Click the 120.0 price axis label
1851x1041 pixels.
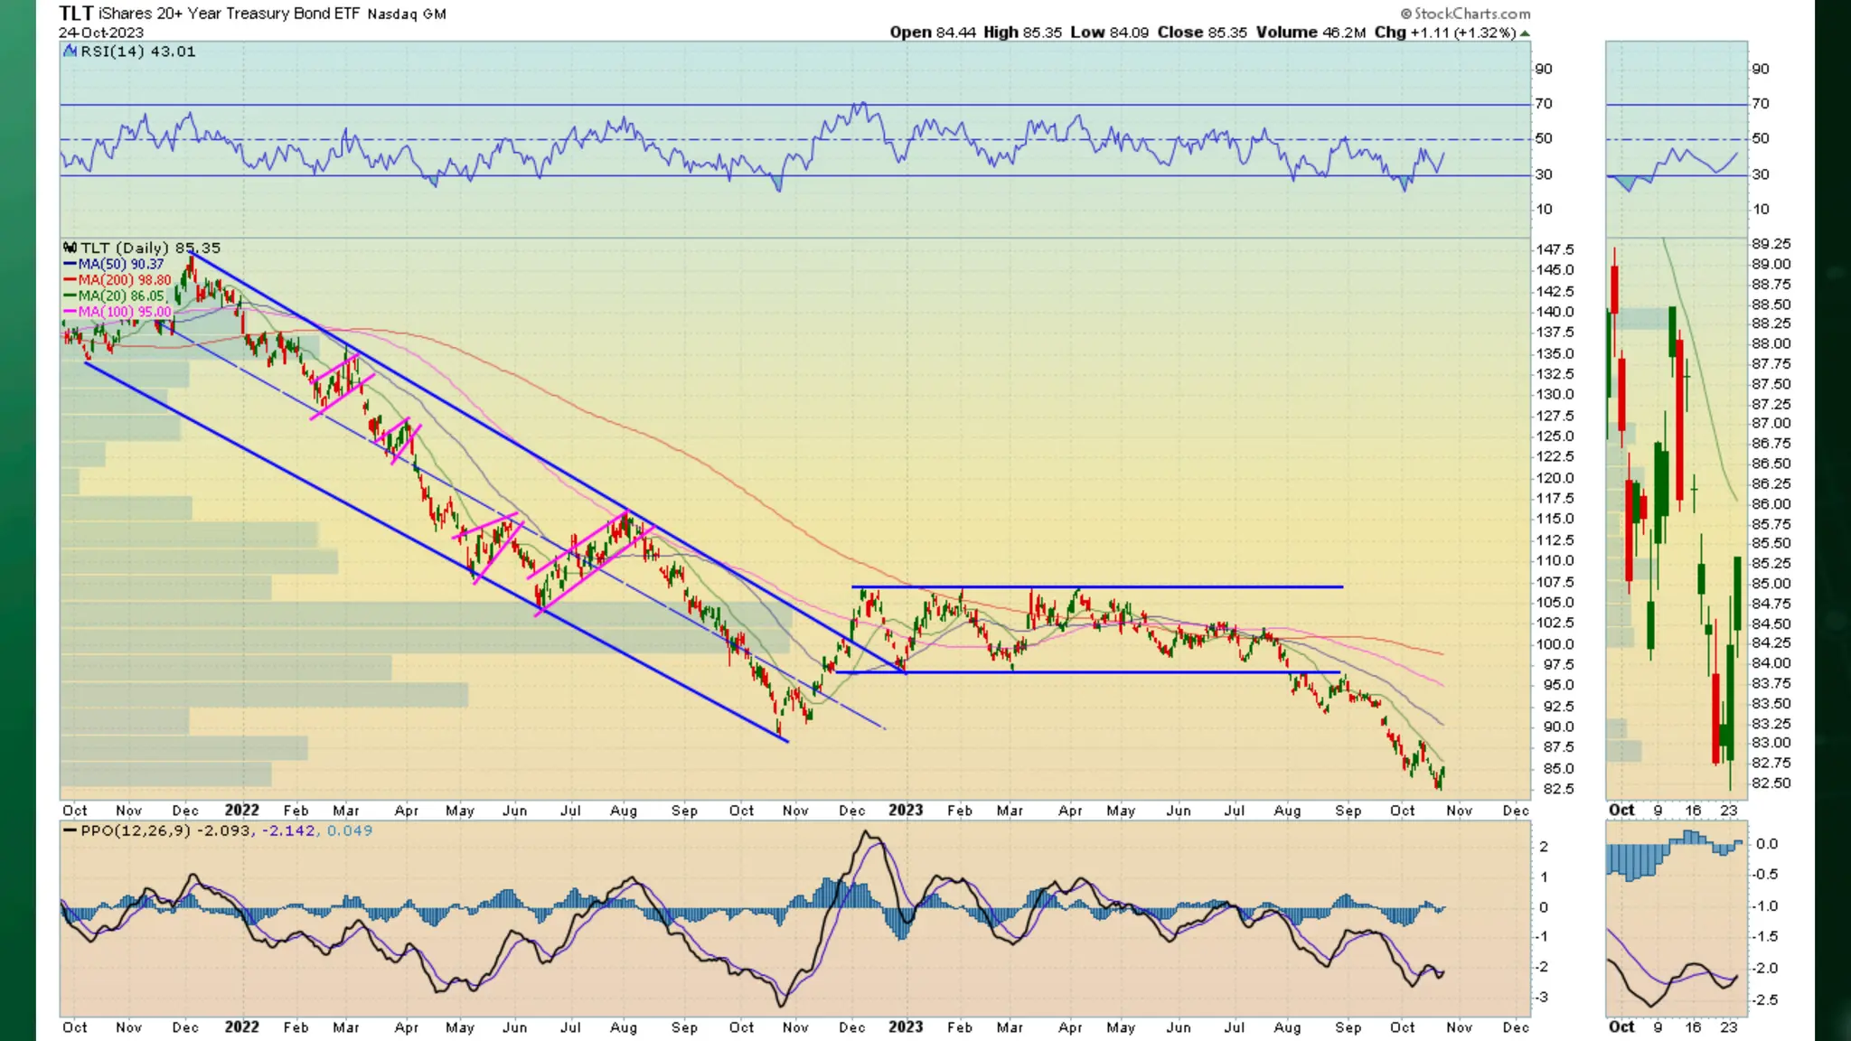[1555, 478]
